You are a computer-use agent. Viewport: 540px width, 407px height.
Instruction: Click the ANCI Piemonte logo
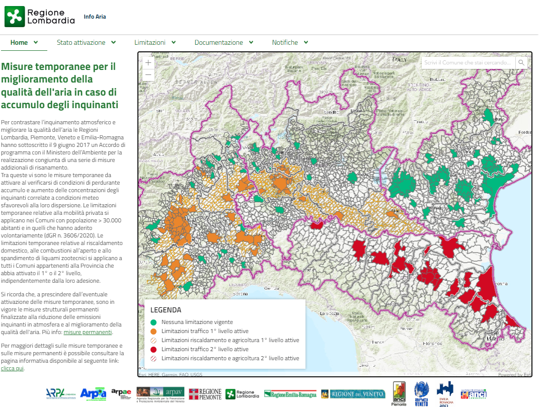click(x=399, y=393)
